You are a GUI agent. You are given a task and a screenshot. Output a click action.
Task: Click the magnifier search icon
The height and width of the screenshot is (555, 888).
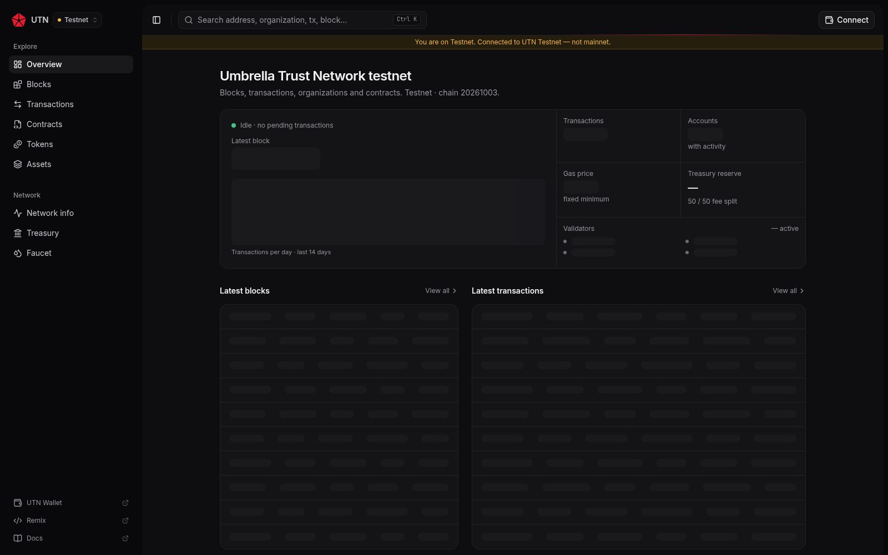click(189, 20)
